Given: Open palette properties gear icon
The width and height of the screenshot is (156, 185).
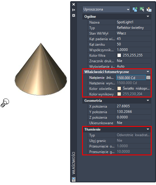Looking at the screenshot, I should point(74,15).
